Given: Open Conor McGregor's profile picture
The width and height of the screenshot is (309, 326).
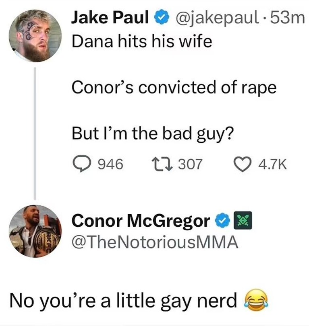Looking at the screenshot, I should [35, 231].
